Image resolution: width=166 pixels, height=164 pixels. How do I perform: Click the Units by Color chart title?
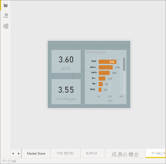point(96,52)
